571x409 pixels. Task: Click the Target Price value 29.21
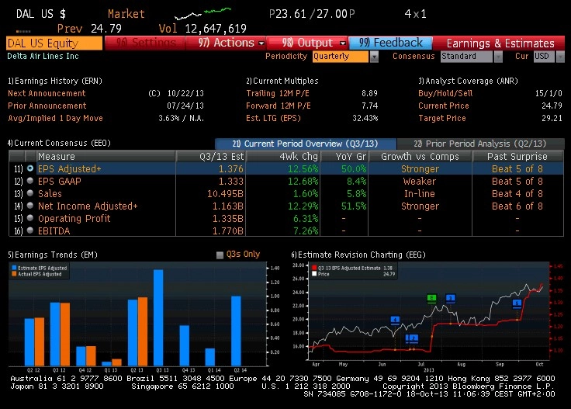[x=552, y=118]
